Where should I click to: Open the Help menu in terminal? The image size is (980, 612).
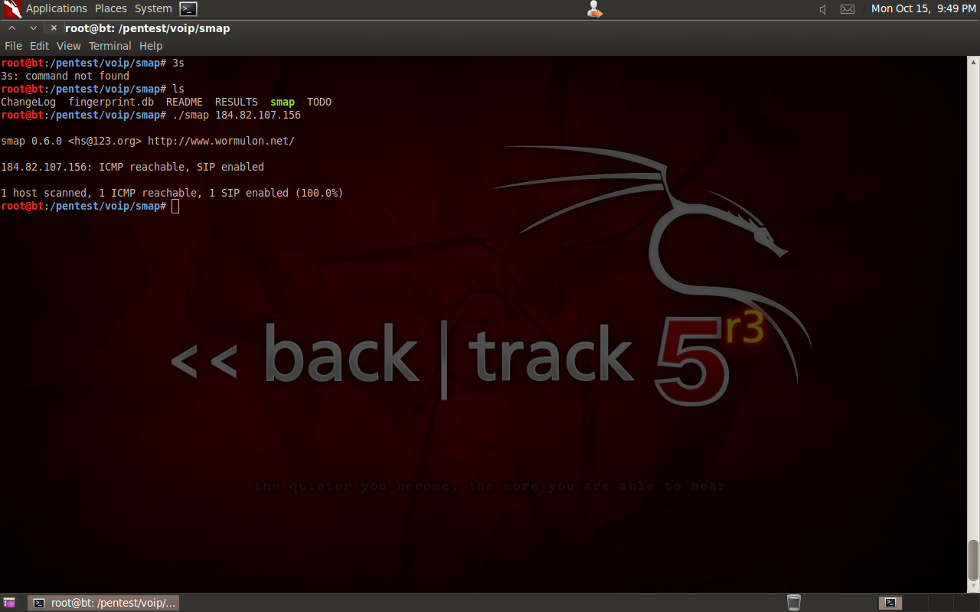coord(151,46)
